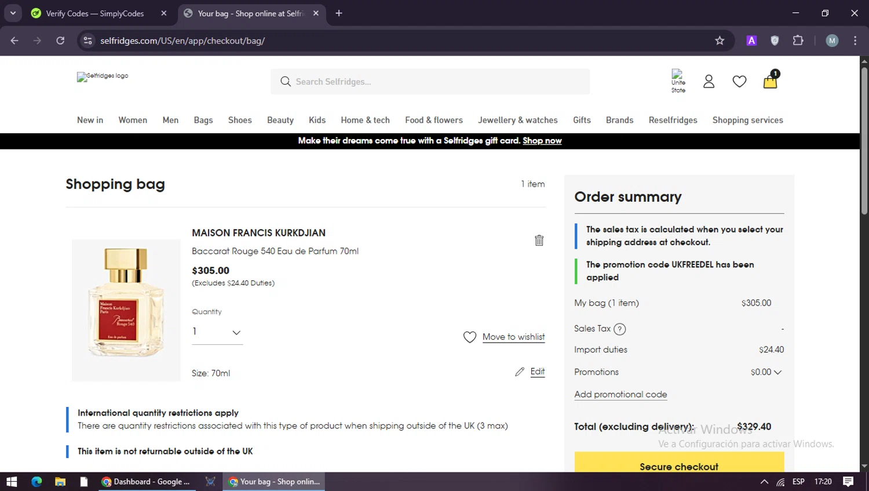The width and height of the screenshot is (869, 491).
Task: Click the purple A extension icon
Action: [751, 41]
